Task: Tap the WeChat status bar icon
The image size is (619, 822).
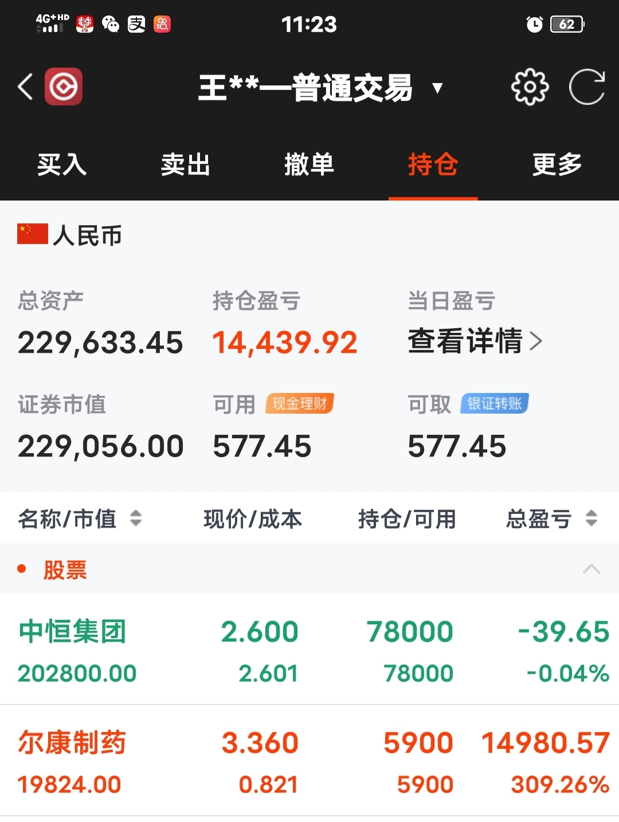Action: coord(110,24)
